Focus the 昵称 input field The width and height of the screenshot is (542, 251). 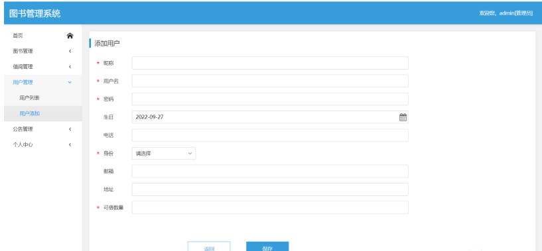(x=270, y=63)
